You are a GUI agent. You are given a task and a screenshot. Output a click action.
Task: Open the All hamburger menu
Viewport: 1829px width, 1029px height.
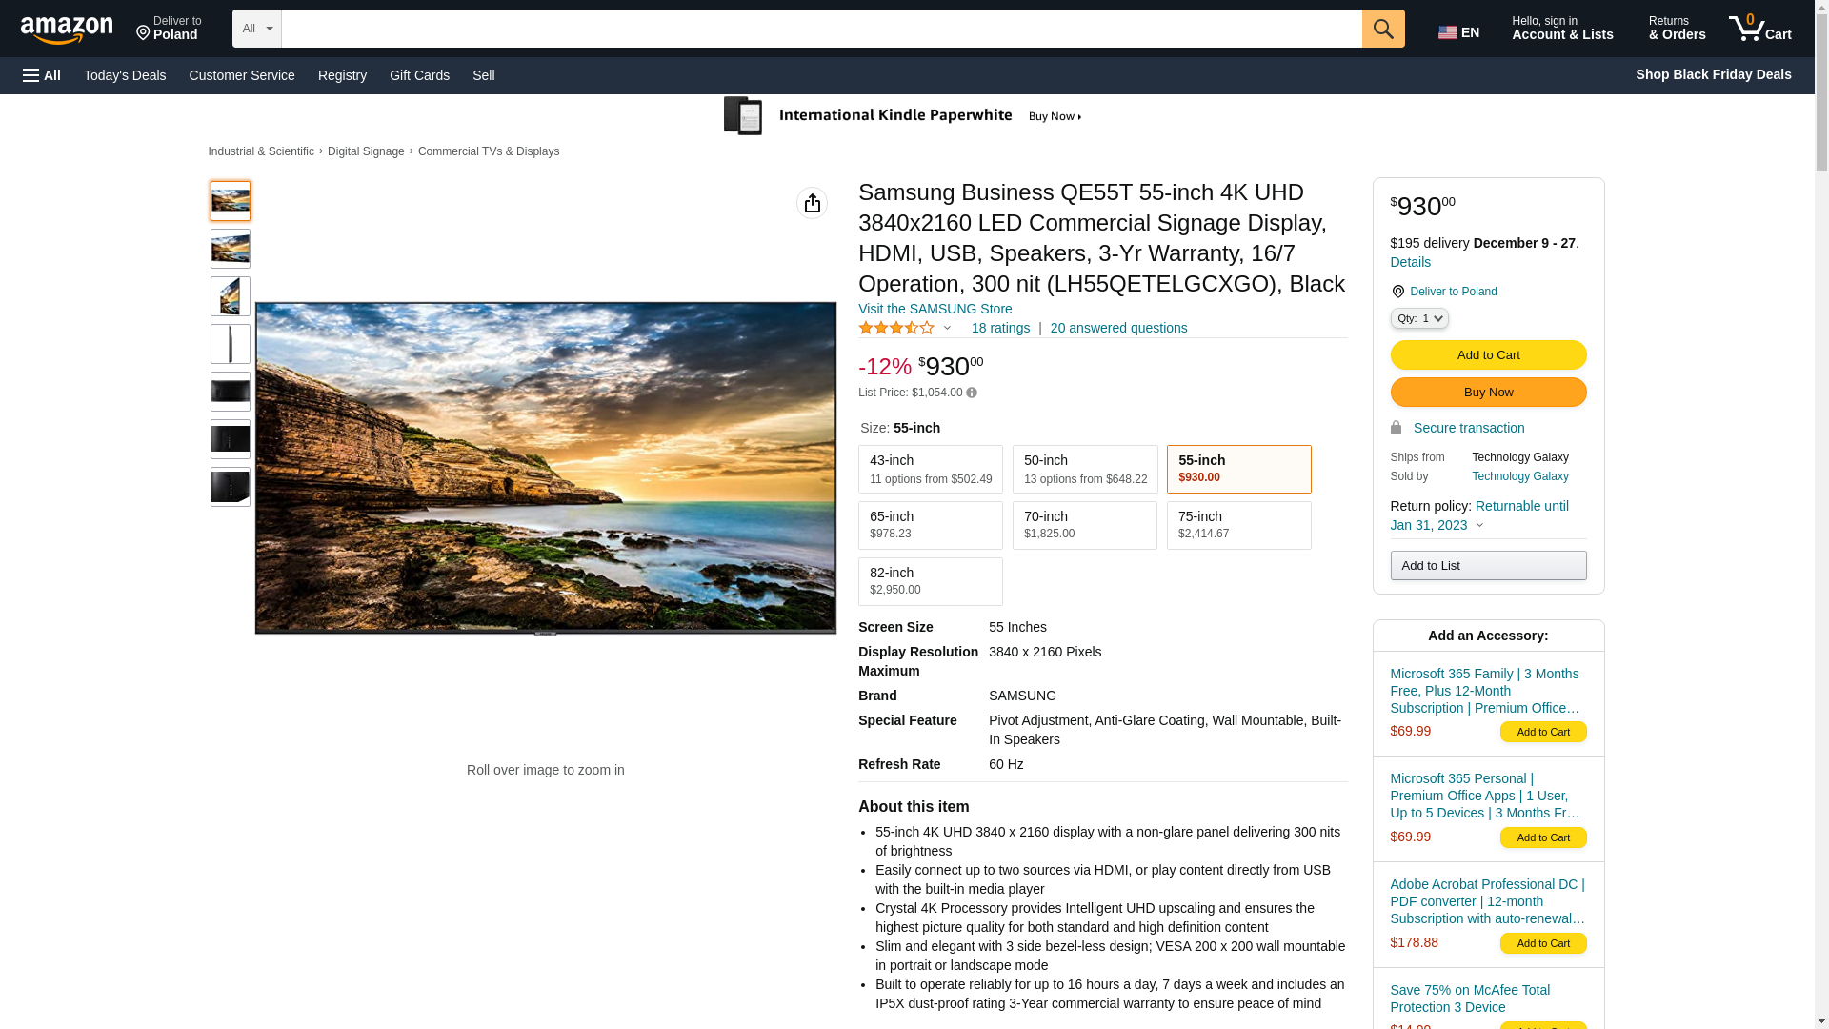[x=42, y=75]
